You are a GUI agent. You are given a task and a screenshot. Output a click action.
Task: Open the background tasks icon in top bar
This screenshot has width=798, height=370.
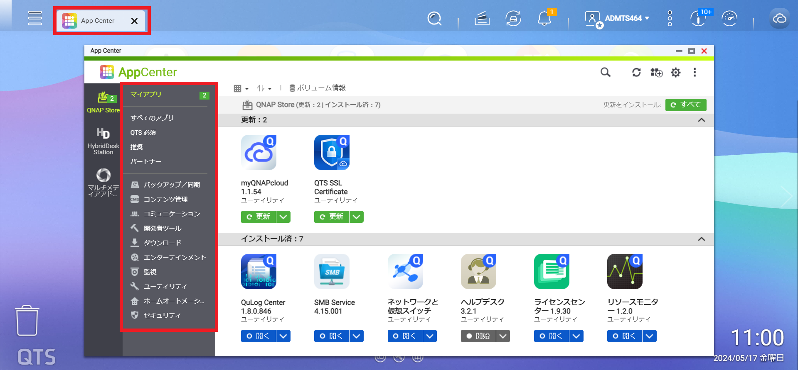[x=482, y=19]
